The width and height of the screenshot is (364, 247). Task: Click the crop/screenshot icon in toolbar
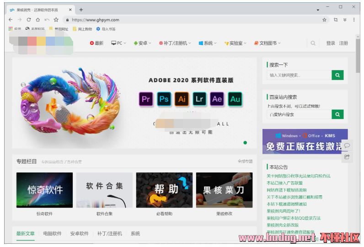(336, 20)
